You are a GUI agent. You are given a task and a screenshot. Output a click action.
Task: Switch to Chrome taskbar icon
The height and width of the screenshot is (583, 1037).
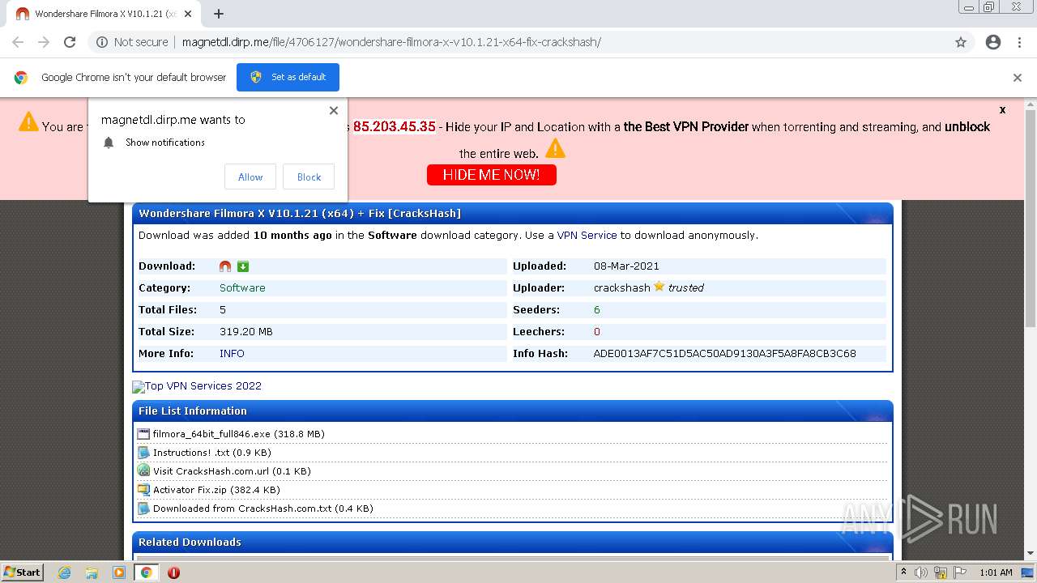[x=147, y=572]
